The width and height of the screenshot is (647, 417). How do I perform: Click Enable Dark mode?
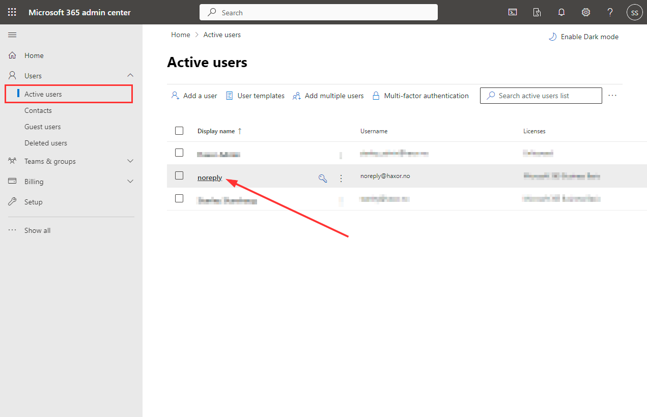tap(583, 37)
